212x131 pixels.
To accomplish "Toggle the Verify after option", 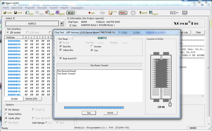I will pyautogui.click(x=6, y=118).
